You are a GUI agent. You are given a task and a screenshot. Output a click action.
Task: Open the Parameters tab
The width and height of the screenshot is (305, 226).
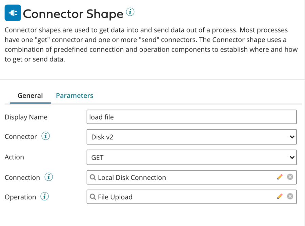[75, 96]
